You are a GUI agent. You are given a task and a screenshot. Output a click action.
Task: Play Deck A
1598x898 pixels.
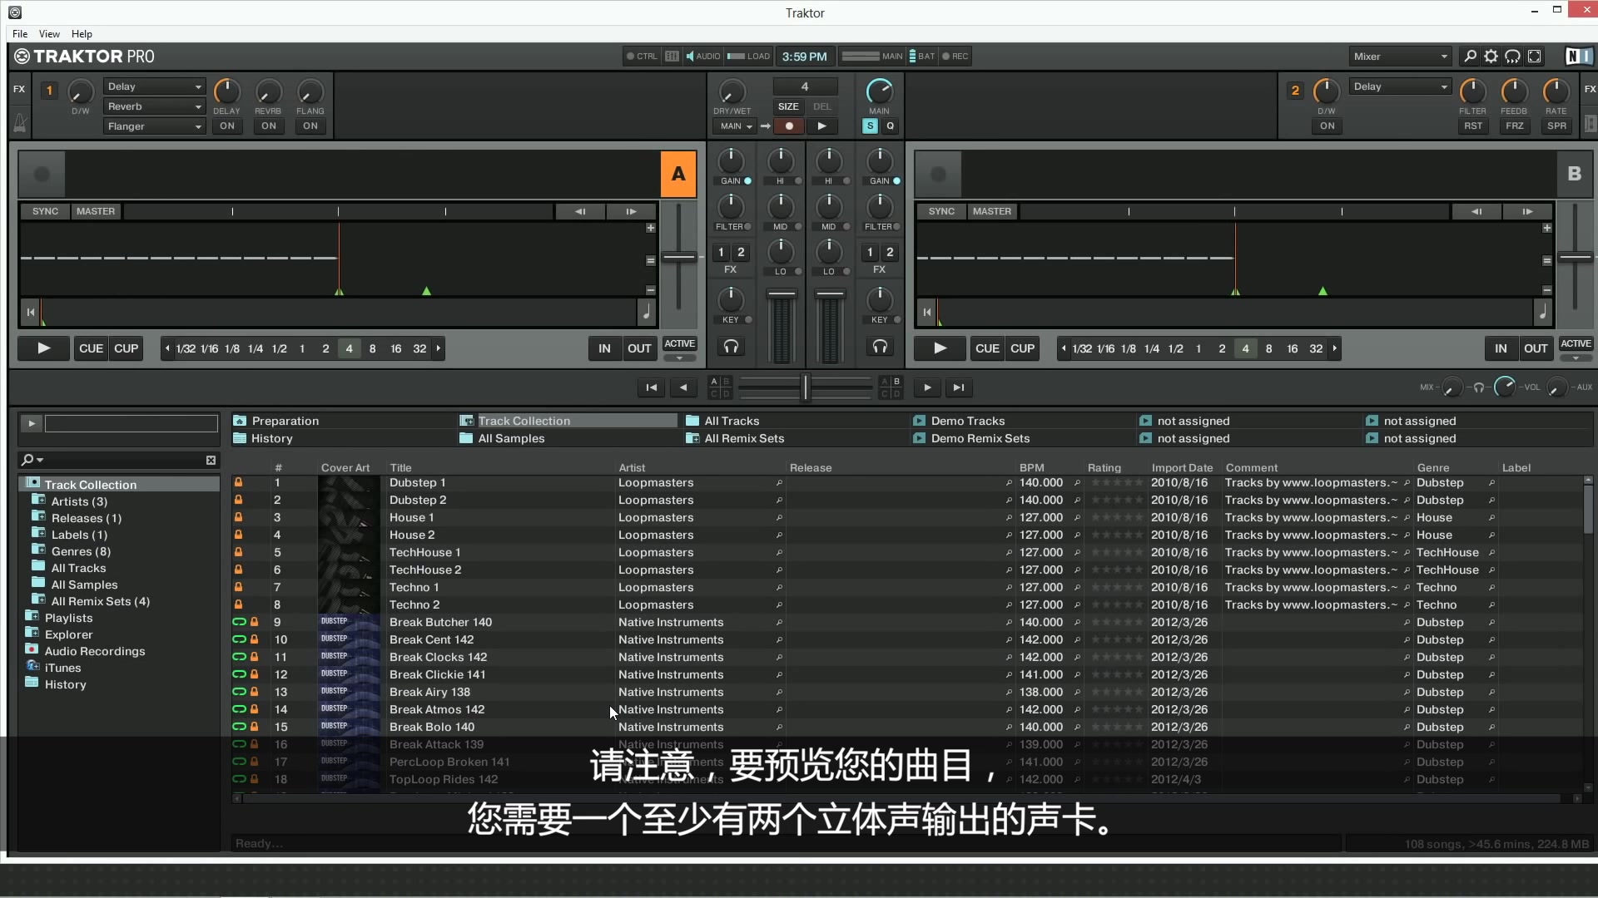(x=44, y=348)
